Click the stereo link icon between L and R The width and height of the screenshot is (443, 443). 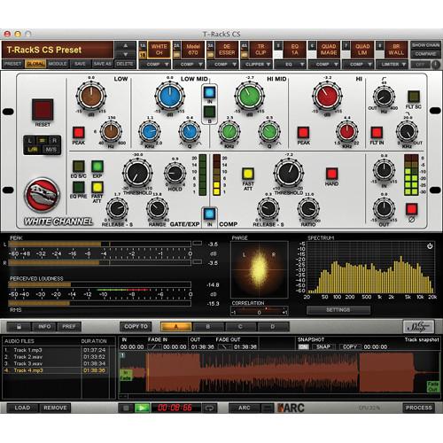tap(42, 141)
